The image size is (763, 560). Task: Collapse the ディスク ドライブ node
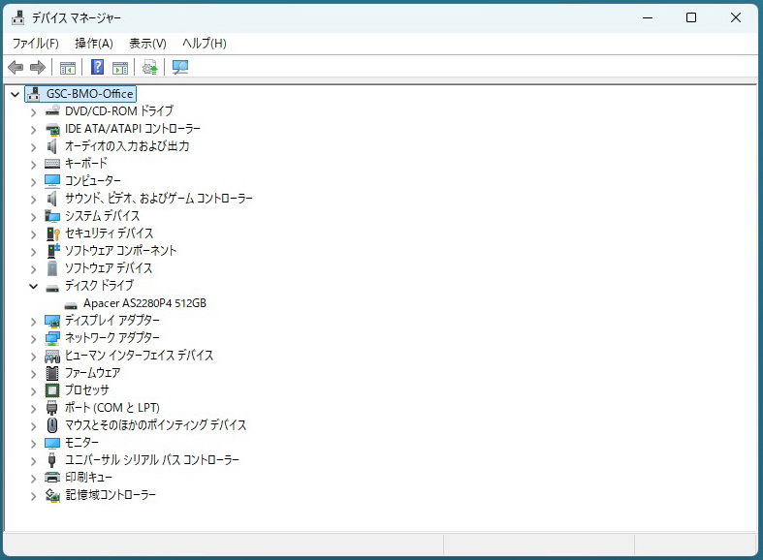point(33,287)
